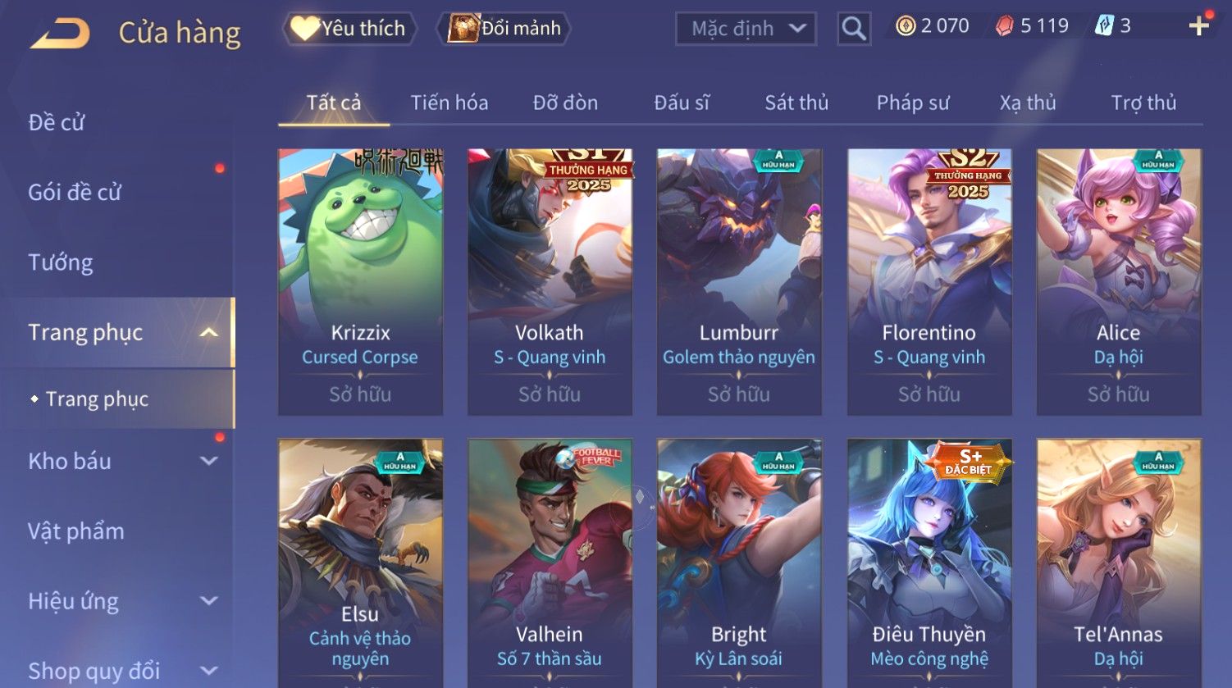Click the gold coin balance icon
Screen dimensions: 1232x688
tap(906, 26)
